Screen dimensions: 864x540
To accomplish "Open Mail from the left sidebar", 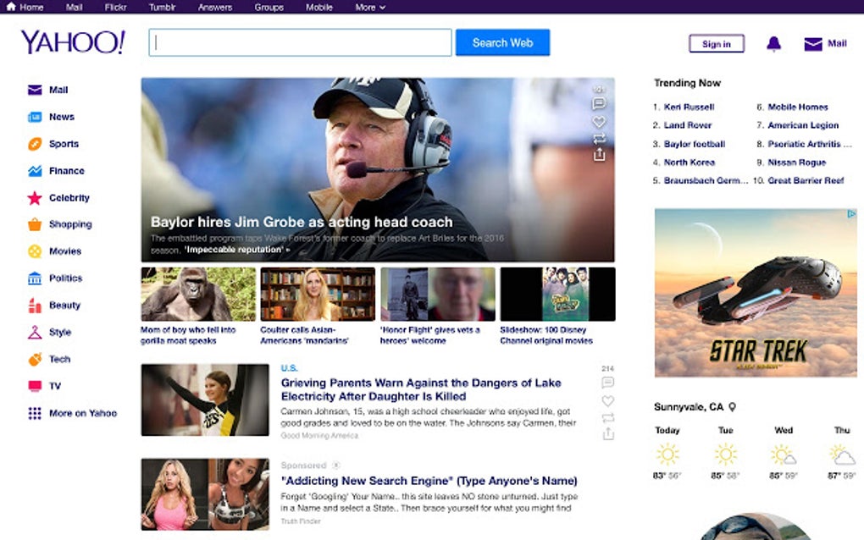I will pyautogui.click(x=34, y=90).
